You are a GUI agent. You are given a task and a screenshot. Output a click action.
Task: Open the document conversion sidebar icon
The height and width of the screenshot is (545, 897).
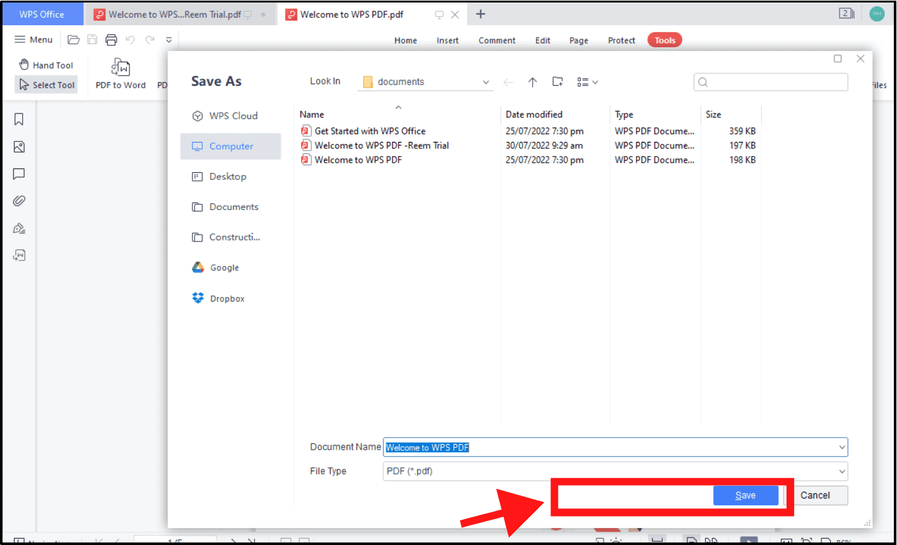[19, 255]
